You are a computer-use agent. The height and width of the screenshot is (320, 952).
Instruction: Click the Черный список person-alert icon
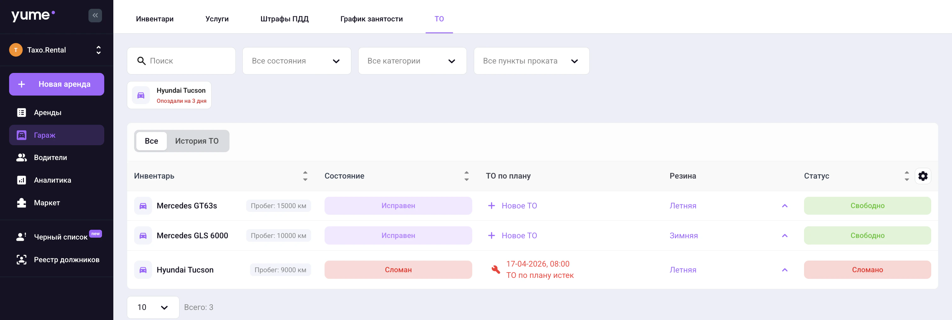pyautogui.click(x=21, y=237)
